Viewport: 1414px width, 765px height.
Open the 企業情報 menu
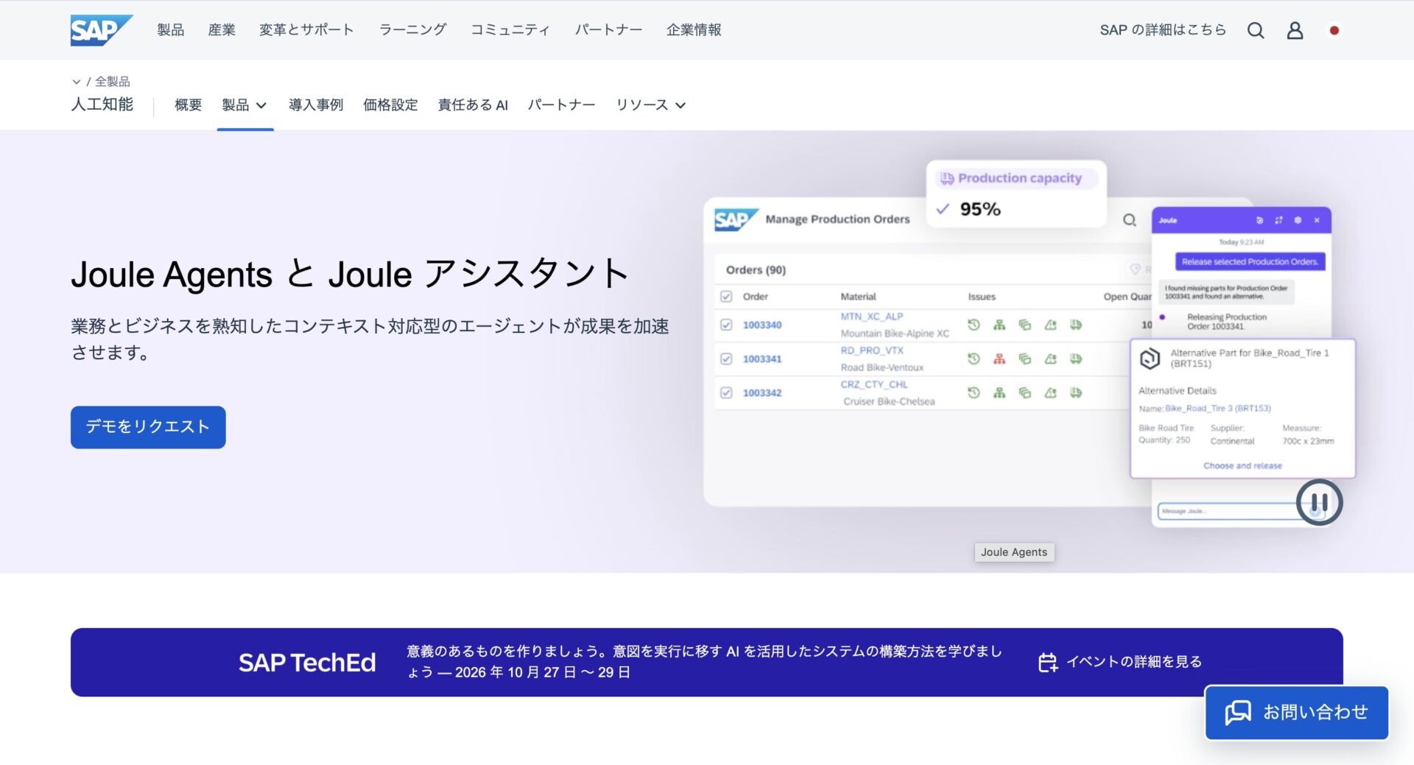point(694,30)
